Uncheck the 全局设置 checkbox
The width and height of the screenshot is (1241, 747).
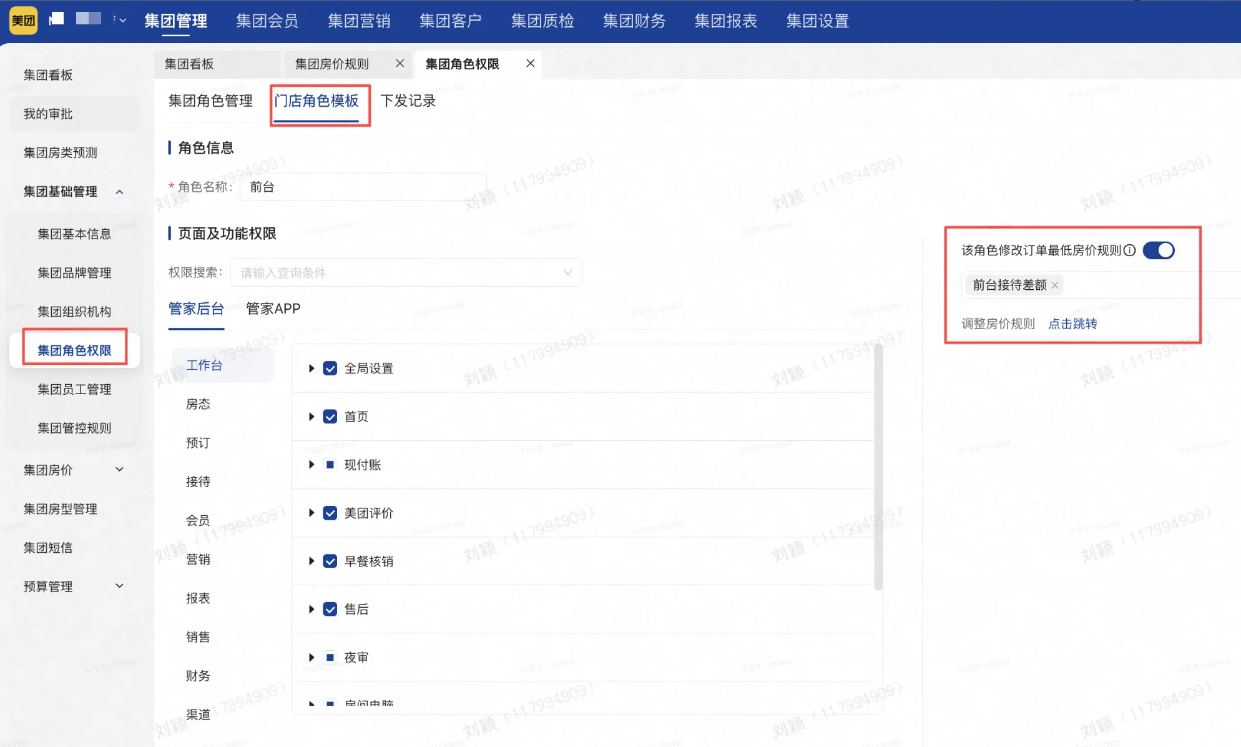tap(330, 369)
